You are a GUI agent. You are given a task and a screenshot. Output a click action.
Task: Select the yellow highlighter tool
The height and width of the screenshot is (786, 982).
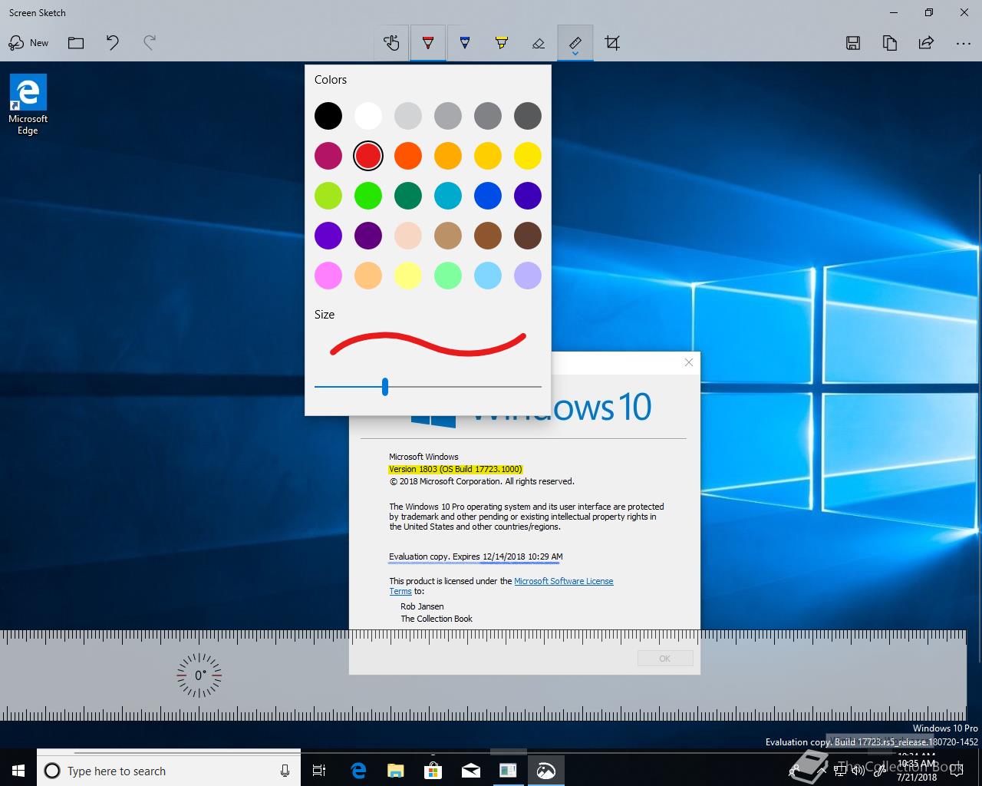[x=502, y=43]
